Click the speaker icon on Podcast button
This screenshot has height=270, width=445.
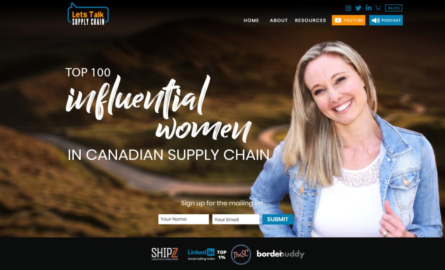(x=375, y=20)
